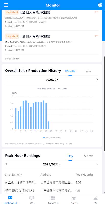This screenshot has height=204, width=105.
Task: Switch production history to Year tab
Action: (x=88, y=71)
